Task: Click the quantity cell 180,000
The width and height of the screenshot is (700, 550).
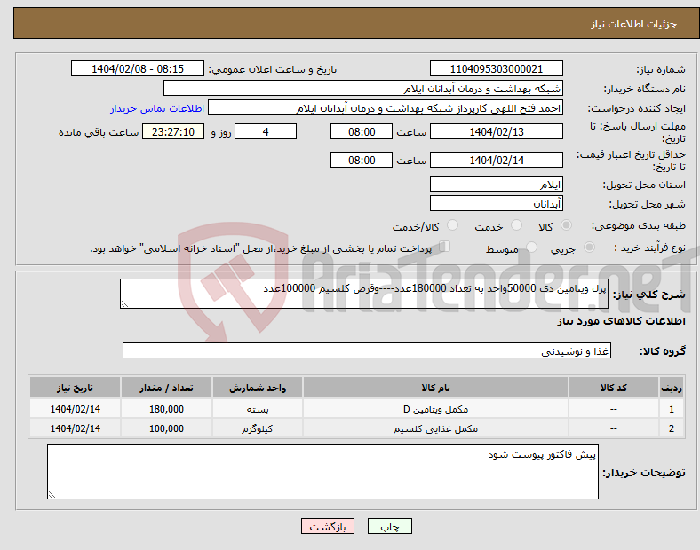Action: pos(166,408)
